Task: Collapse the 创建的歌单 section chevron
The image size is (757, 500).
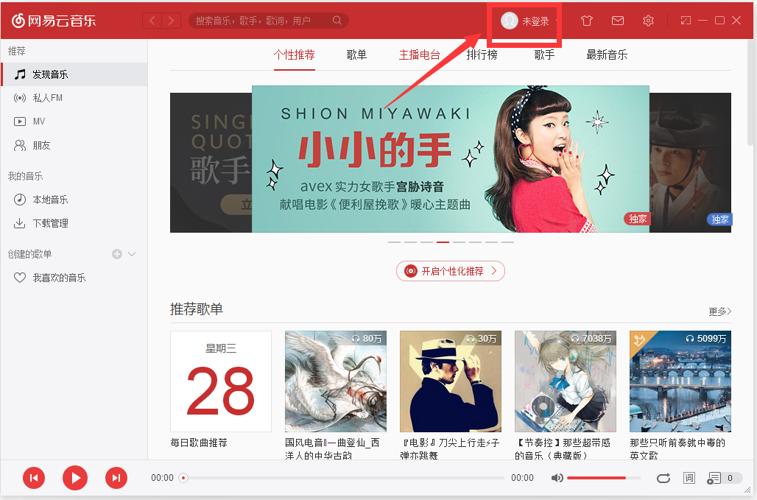Action: pos(132,254)
